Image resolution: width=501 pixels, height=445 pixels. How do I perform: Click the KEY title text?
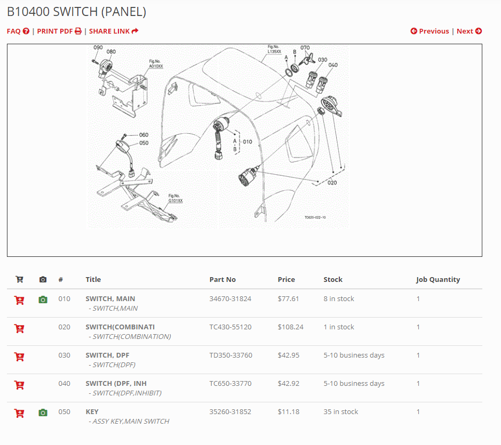coord(92,412)
